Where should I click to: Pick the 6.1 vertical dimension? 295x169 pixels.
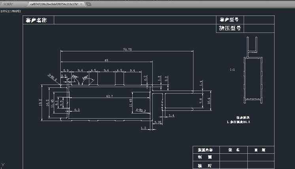coord(57,103)
